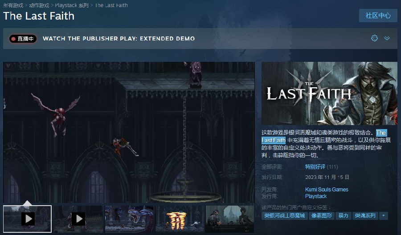Play the second trailer thumbnail
The image size is (401, 235).
[78, 219]
